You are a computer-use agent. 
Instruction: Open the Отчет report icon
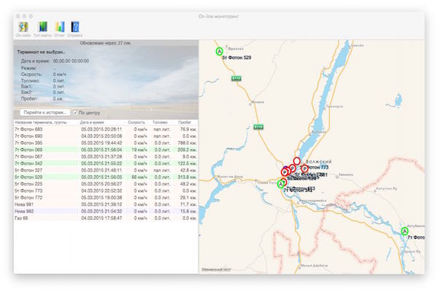(59, 28)
